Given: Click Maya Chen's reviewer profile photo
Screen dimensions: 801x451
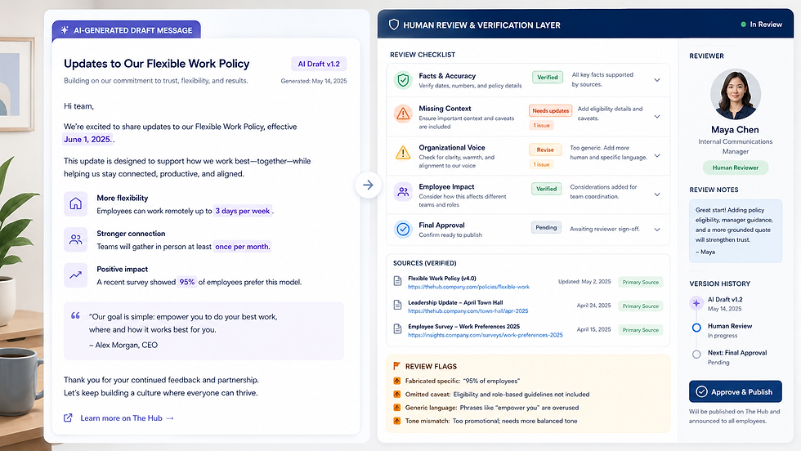Looking at the screenshot, I should 736,95.
